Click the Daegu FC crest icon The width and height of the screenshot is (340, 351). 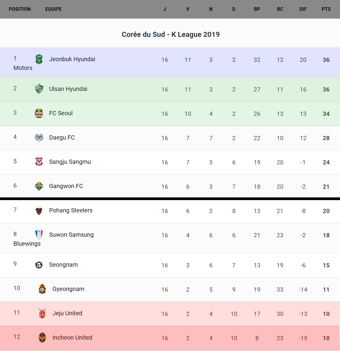pyautogui.click(x=39, y=137)
